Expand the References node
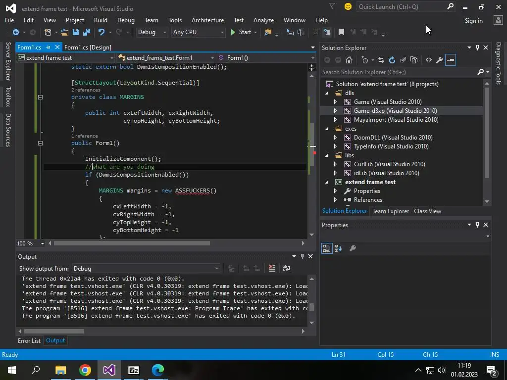Image resolution: width=507 pixels, height=380 pixels. 335,200
